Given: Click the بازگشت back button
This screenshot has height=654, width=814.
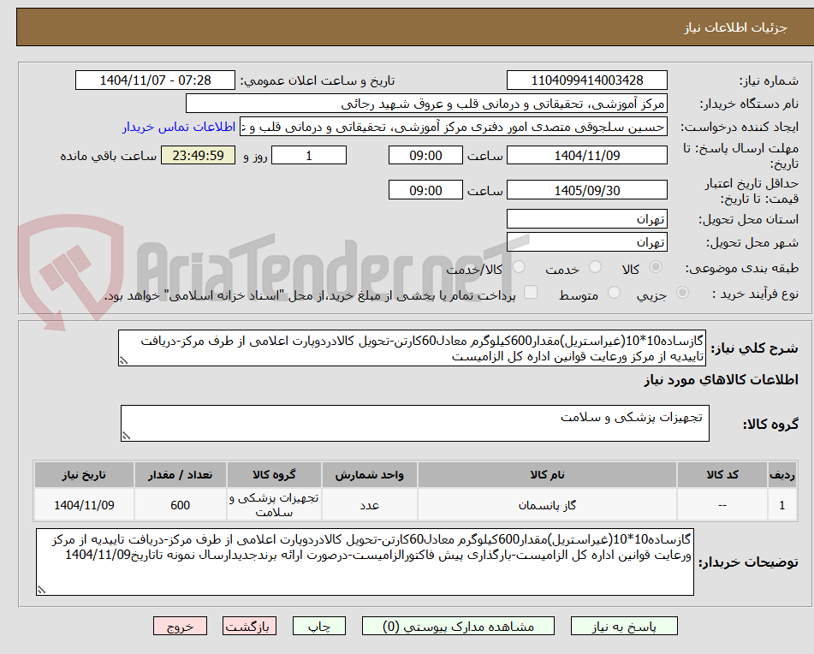Looking at the screenshot, I should coord(249,626).
